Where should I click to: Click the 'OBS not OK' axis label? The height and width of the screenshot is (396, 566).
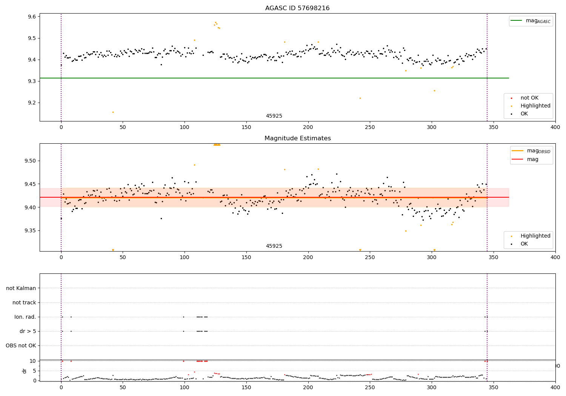point(21,345)
